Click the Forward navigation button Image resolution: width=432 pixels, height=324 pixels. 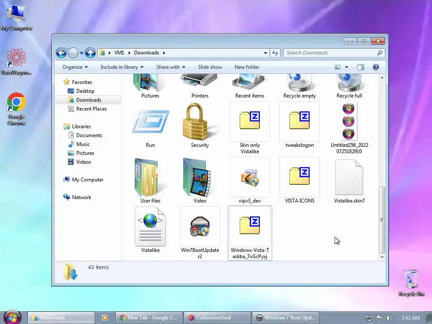pyautogui.click(x=73, y=53)
